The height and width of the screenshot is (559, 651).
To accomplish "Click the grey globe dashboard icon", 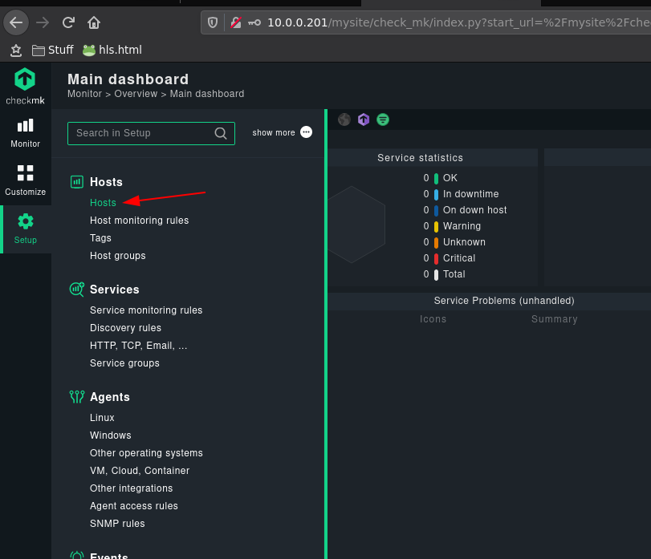I will (x=344, y=119).
